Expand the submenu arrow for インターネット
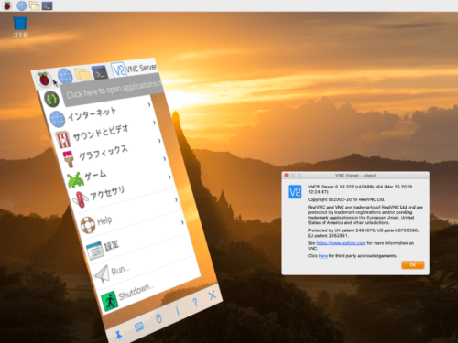The image size is (458, 343). coord(149,104)
